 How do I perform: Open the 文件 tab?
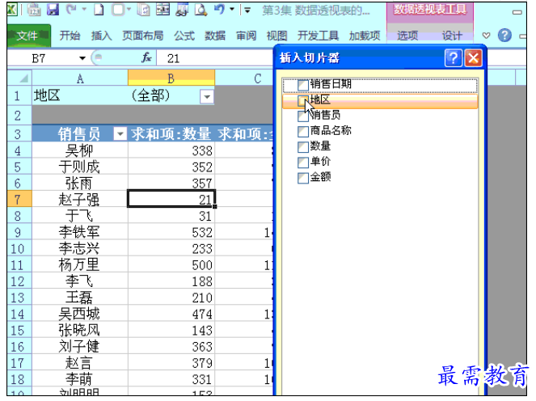click(x=29, y=36)
